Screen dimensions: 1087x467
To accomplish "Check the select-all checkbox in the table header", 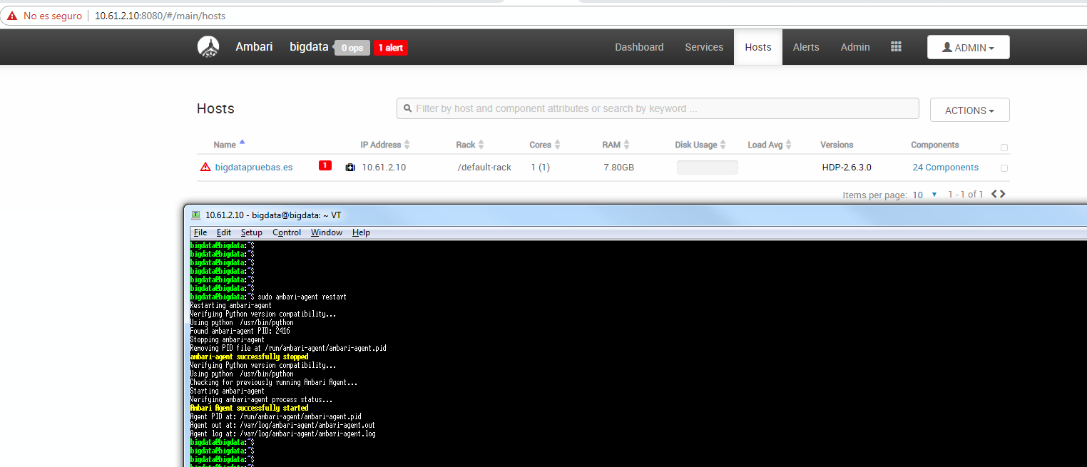I will click(1004, 147).
